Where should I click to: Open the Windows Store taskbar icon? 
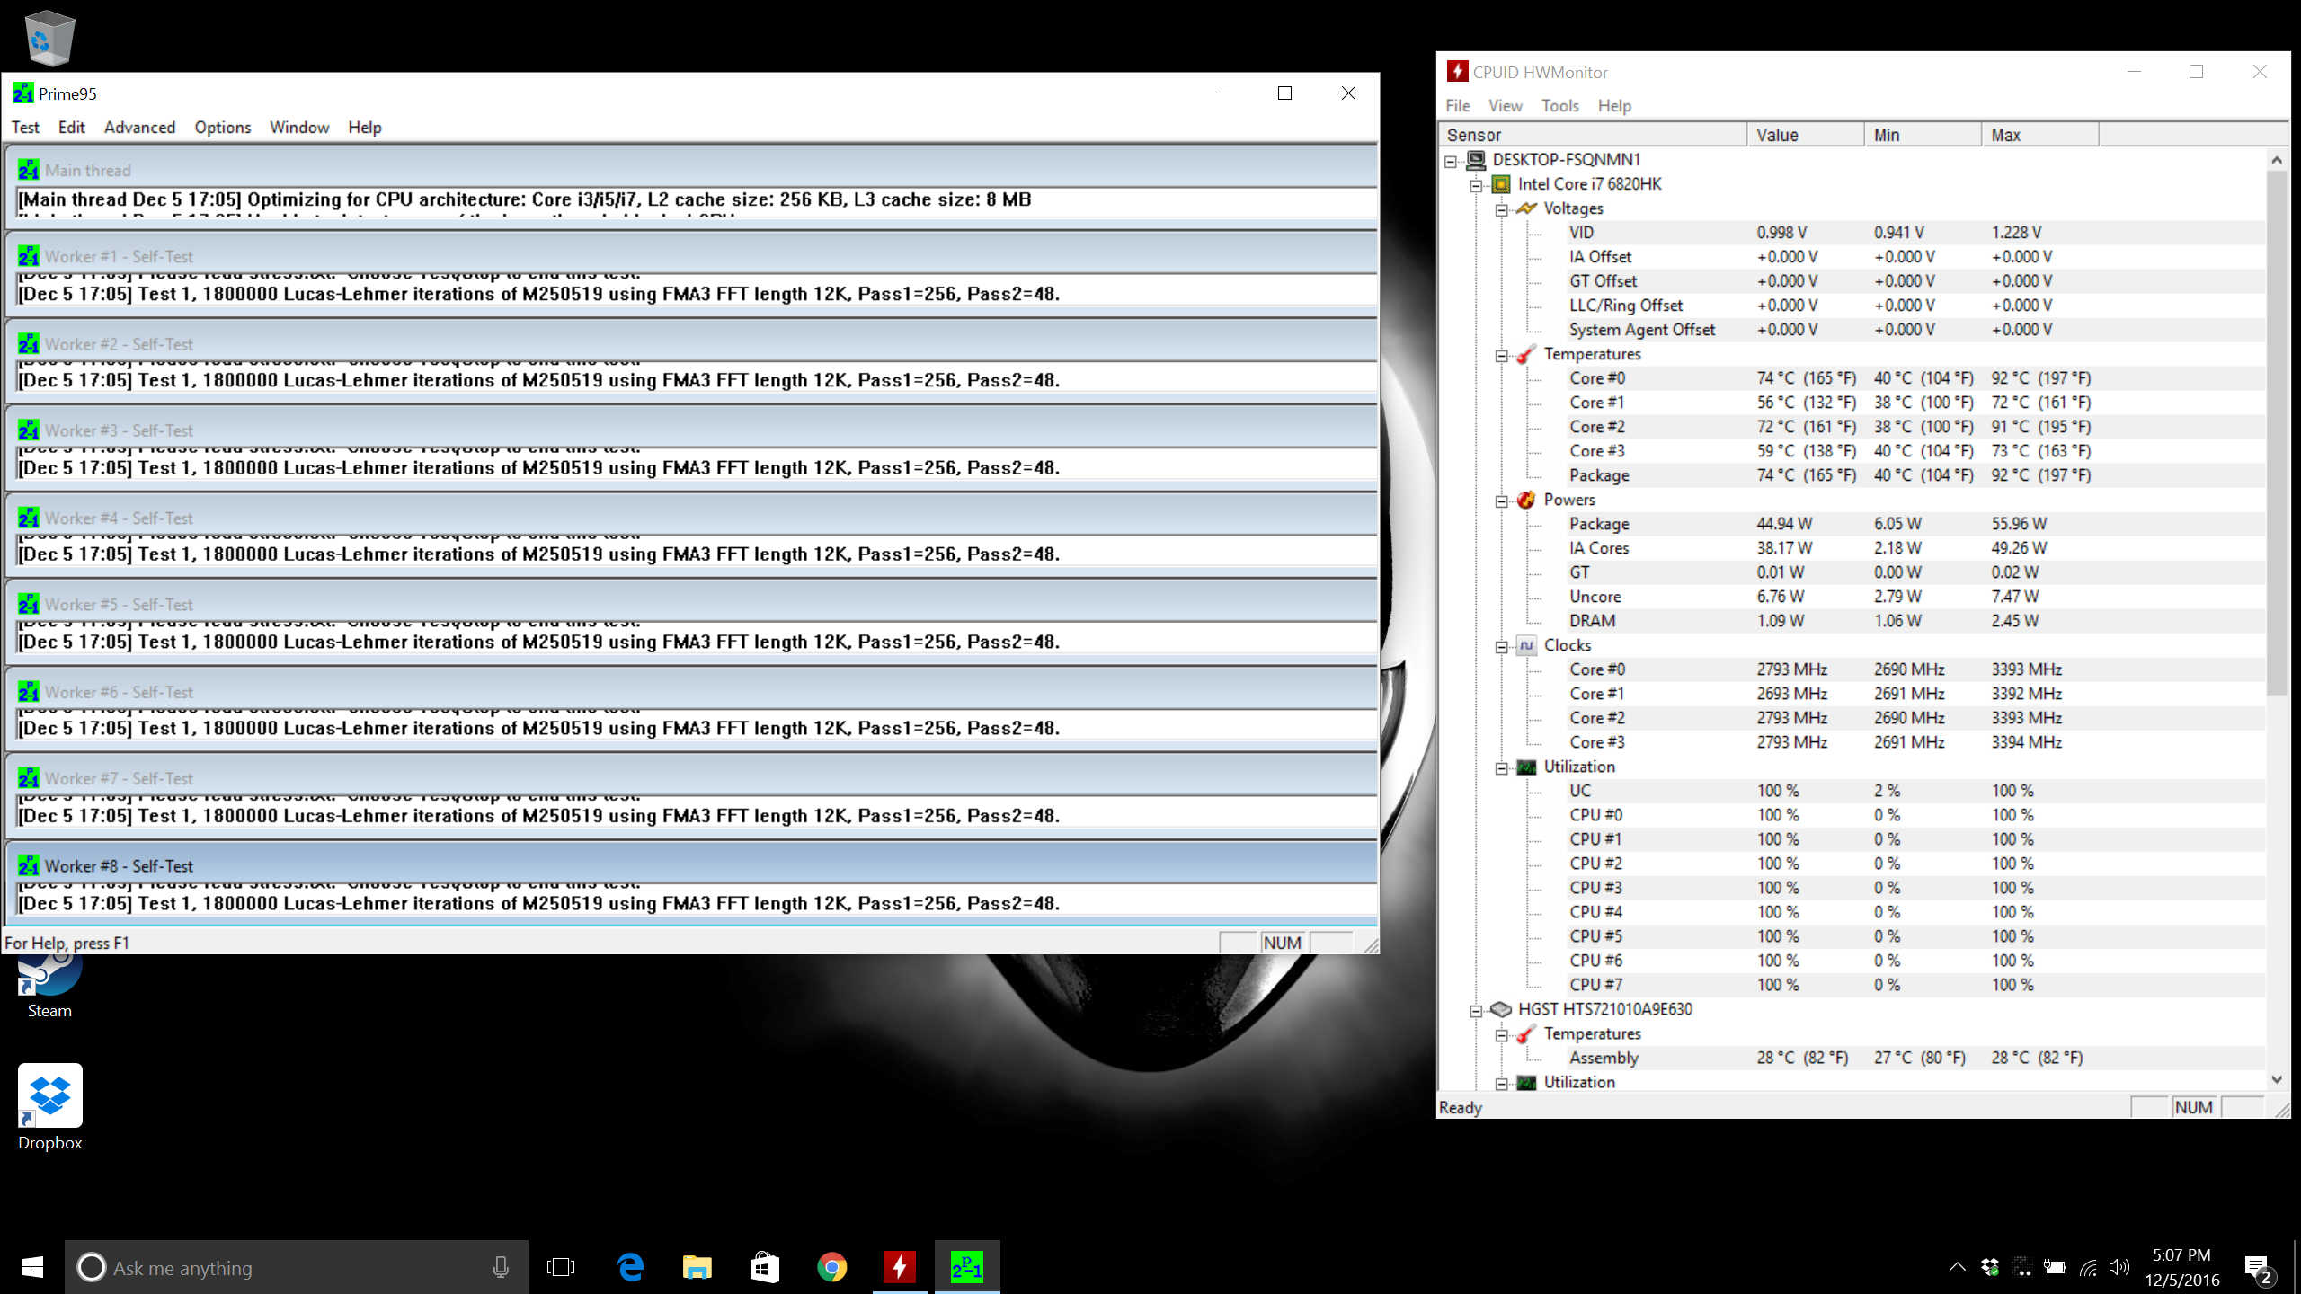point(764,1267)
